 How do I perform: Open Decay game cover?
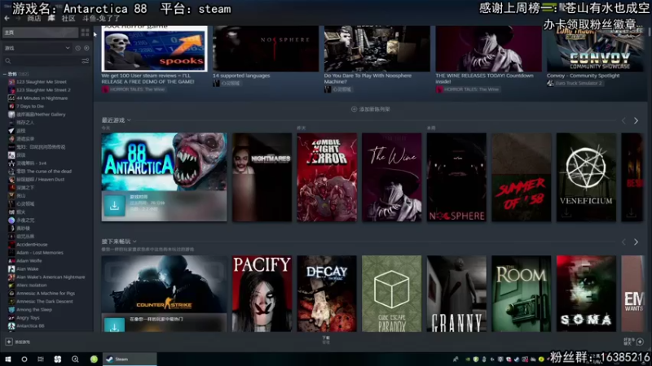click(x=327, y=294)
